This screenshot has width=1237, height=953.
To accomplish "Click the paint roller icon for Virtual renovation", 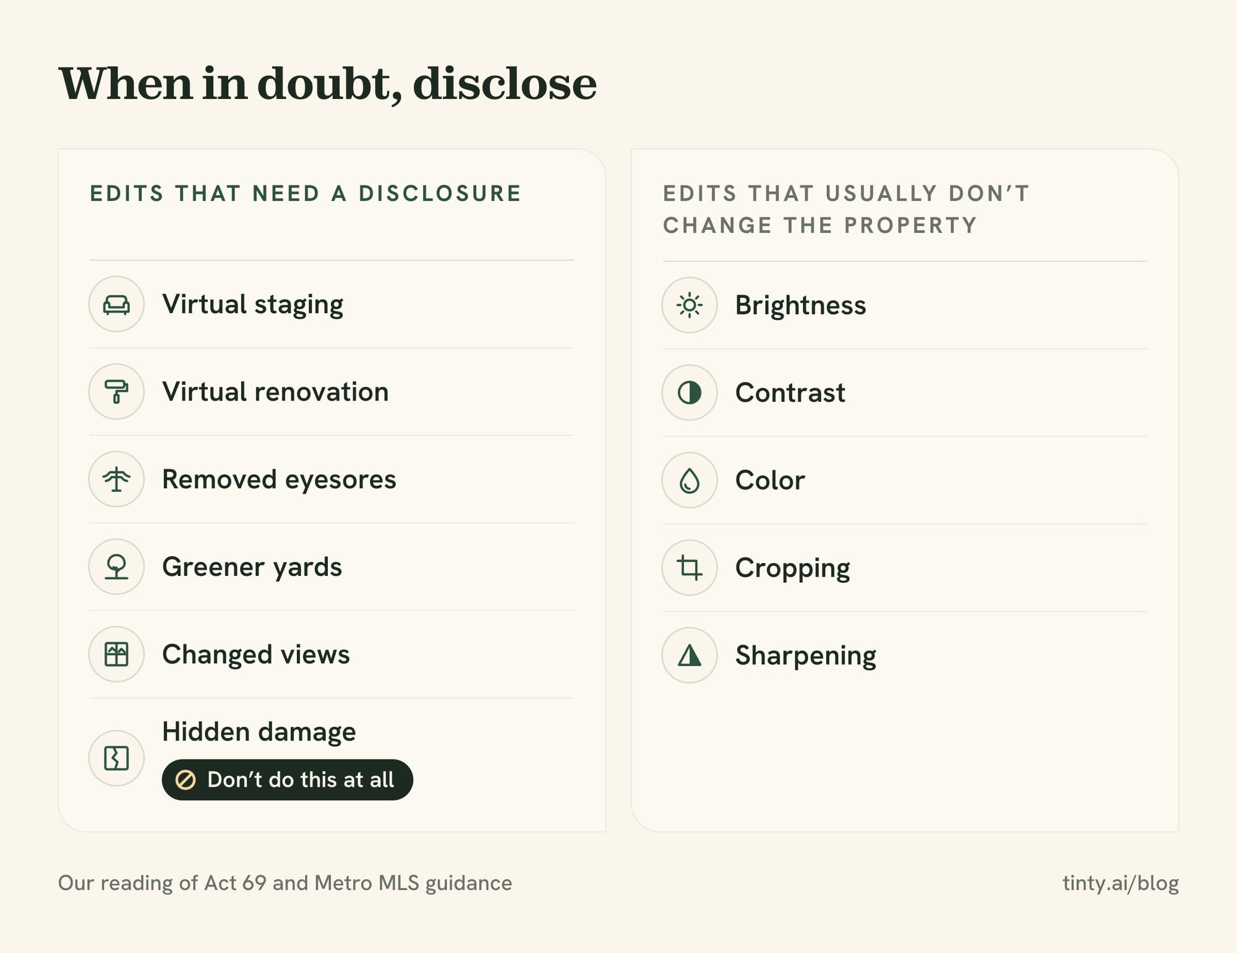I will click(116, 392).
